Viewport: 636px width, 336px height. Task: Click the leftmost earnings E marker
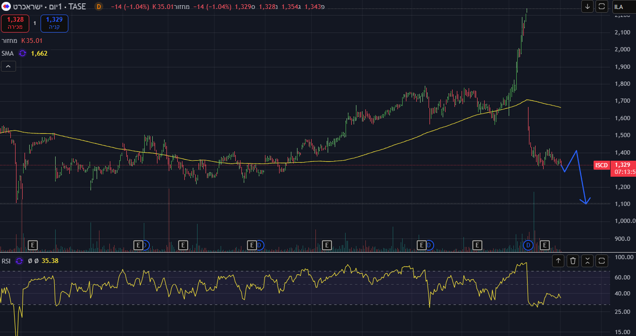click(33, 245)
